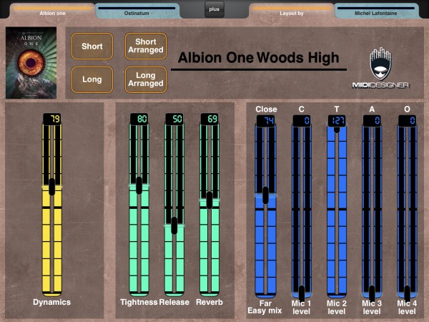
Task: Click the Mic 4 level label
Action: pyautogui.click(x=407, y=307)
